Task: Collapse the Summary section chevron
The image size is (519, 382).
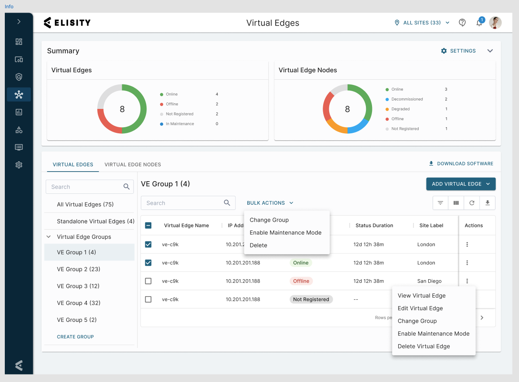Action: tap(490, 51)
